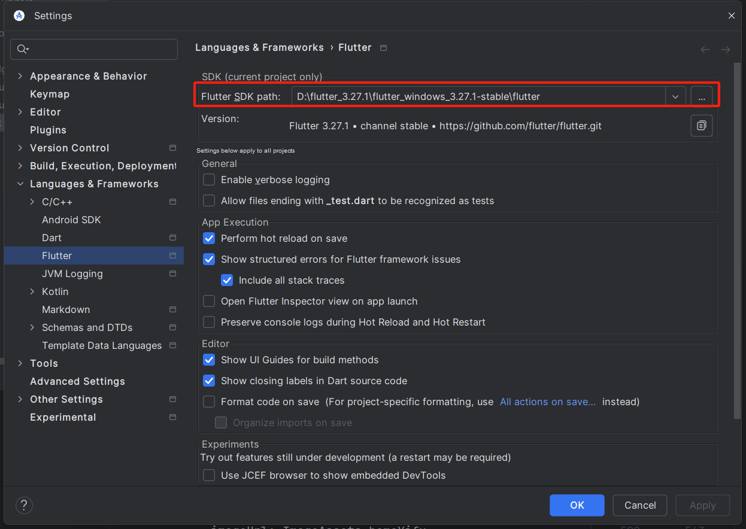Click the settings panel vertical scrollbar
The height and width of the screenshot is (529, 746).
(x=737, y=239)
